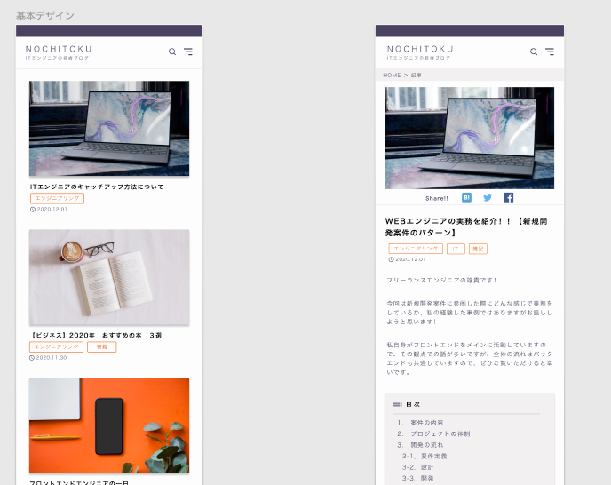Open the orange desk with phone thumbnail
This screenshot has height=485, width=611.
coord(109,425)
